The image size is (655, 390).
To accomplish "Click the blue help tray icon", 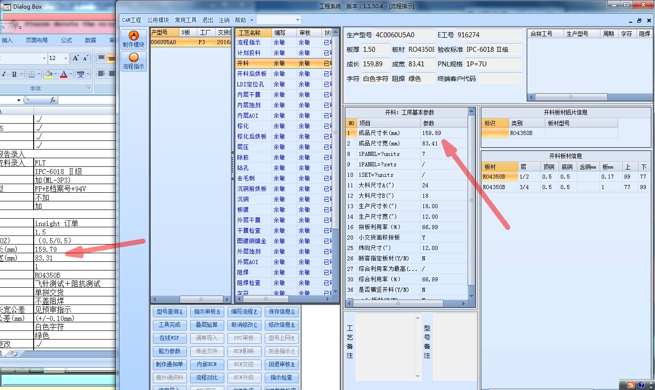I will (641, 385).
